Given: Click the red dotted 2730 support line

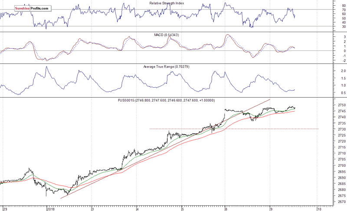Looking at the screenshot, I should [234, 129].
